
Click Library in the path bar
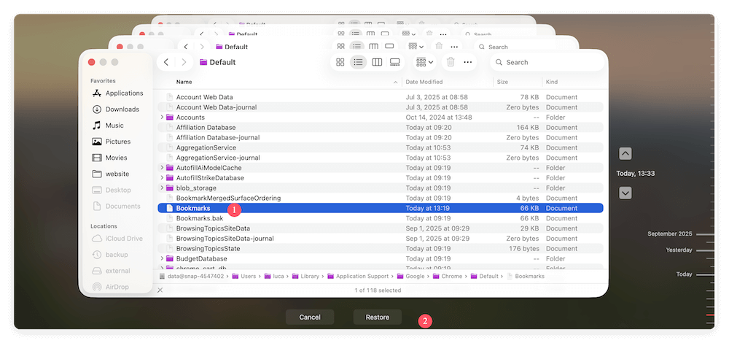click(x=305, y=276)
